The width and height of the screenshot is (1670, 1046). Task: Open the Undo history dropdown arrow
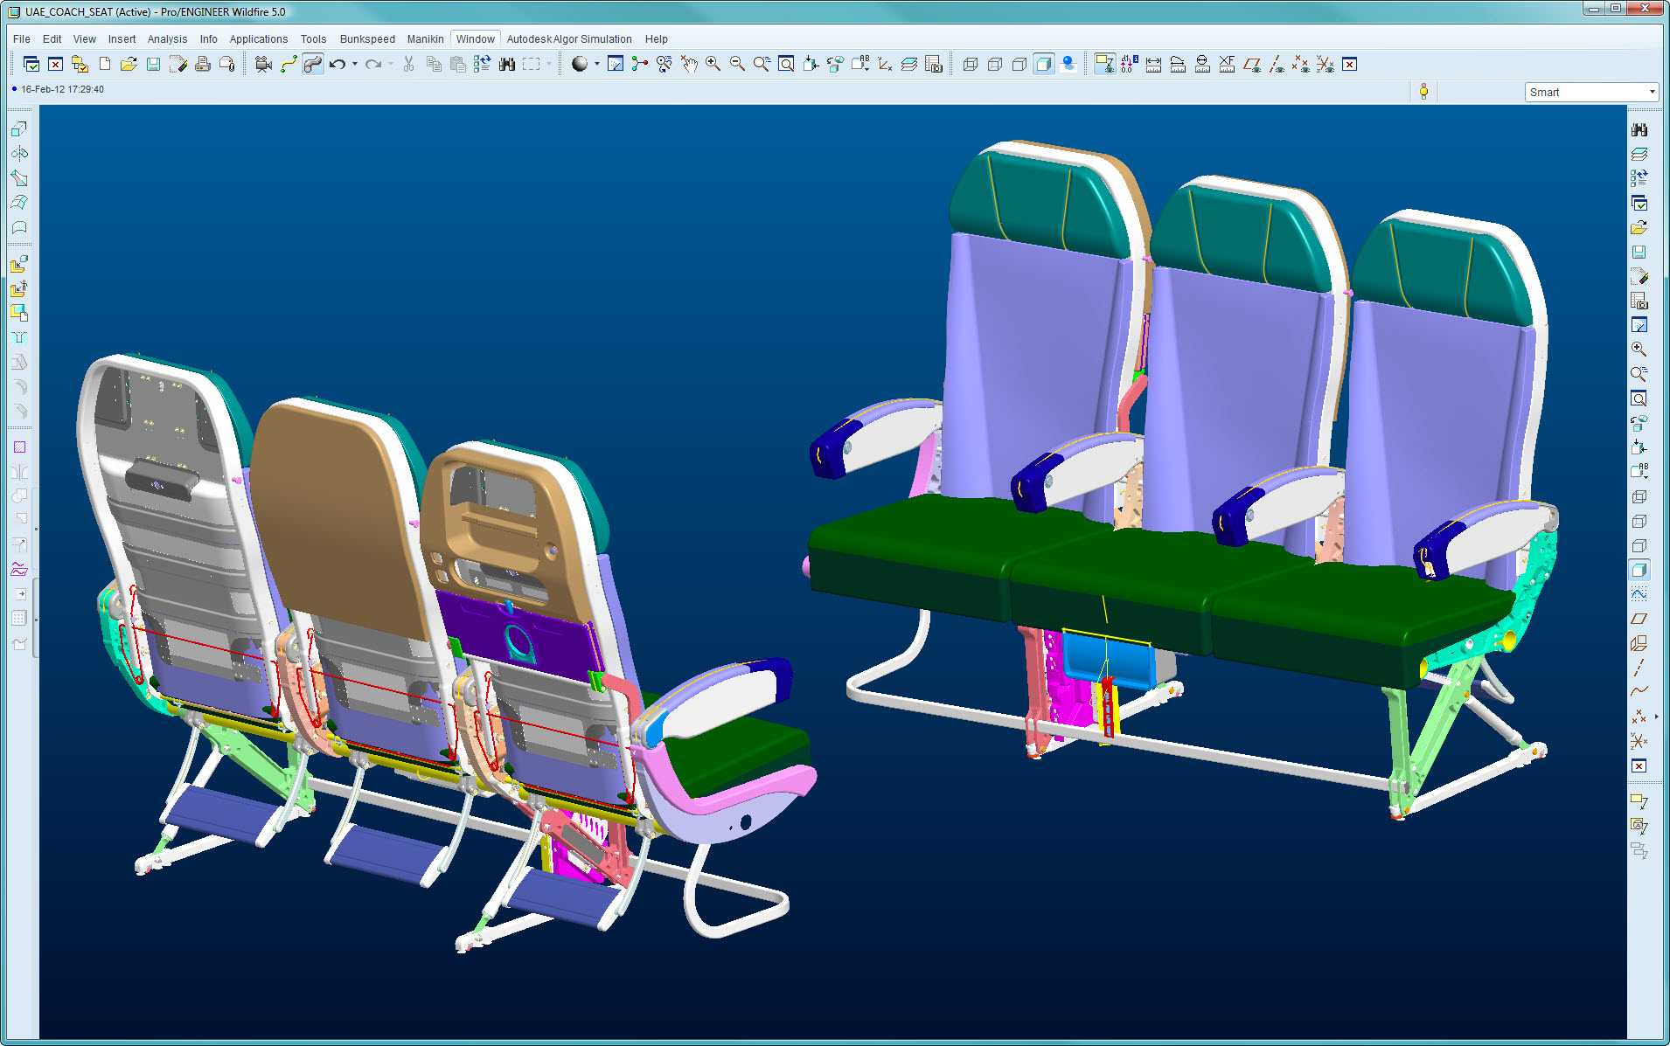354,64
